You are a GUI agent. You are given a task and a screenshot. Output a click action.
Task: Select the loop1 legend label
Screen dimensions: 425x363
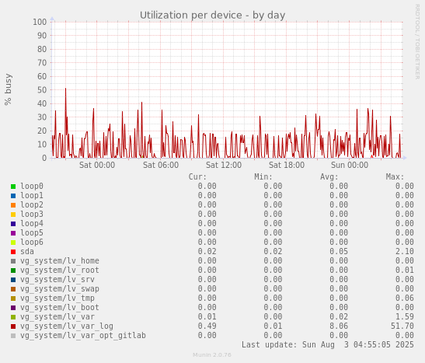pyautogui.click(x=32, y=195)
